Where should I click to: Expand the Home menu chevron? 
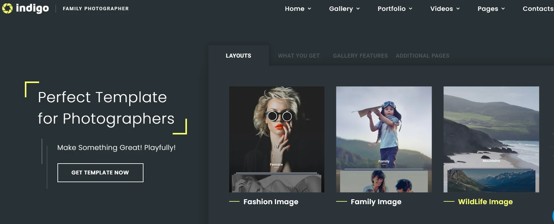pos(309,9)
